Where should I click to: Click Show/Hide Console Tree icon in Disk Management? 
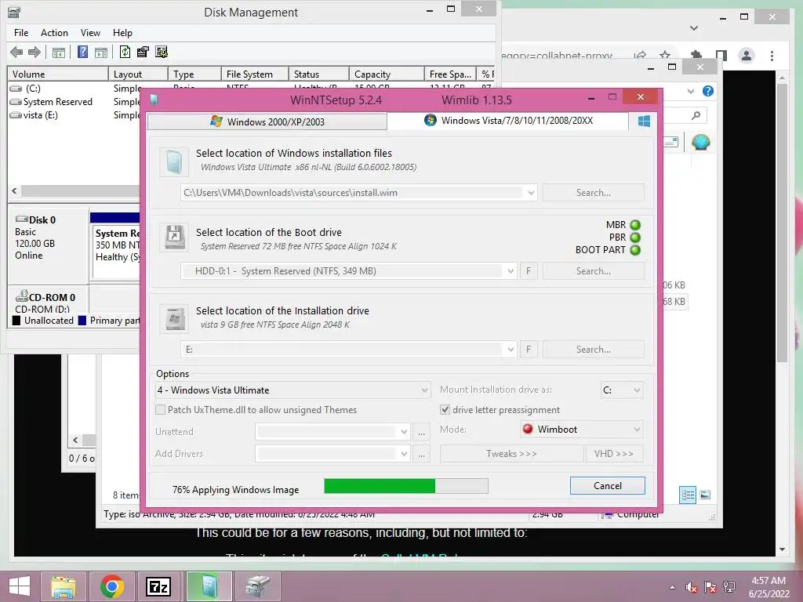pos(58,53)
